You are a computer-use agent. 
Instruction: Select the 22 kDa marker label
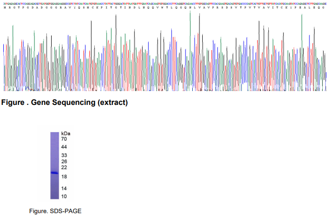coord(64,168)
